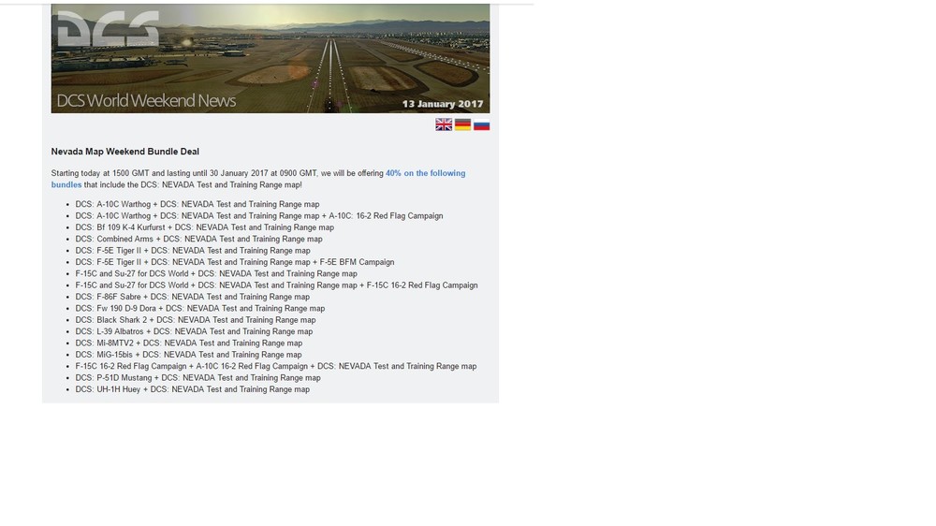Click the DCS World Weekend News banner image
The image size is (936, 526).
pyautogui.click(x=271, y=59)
